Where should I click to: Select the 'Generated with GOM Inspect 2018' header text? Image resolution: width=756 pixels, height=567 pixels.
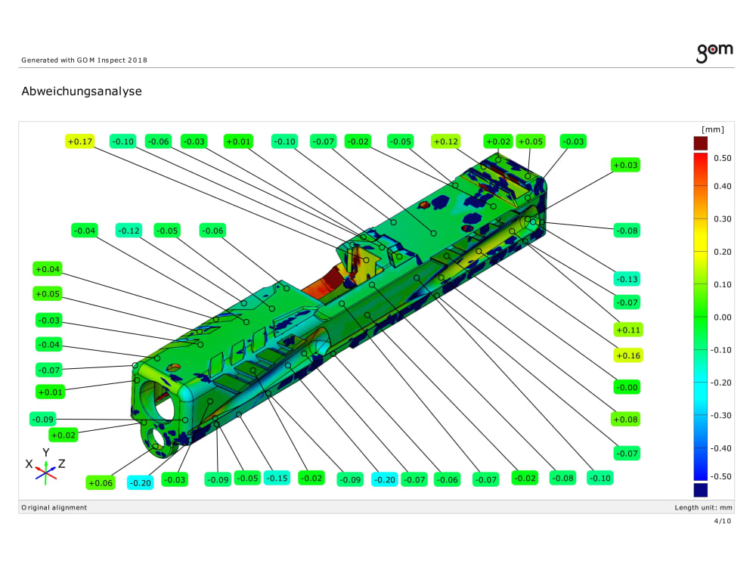(85, 60)
